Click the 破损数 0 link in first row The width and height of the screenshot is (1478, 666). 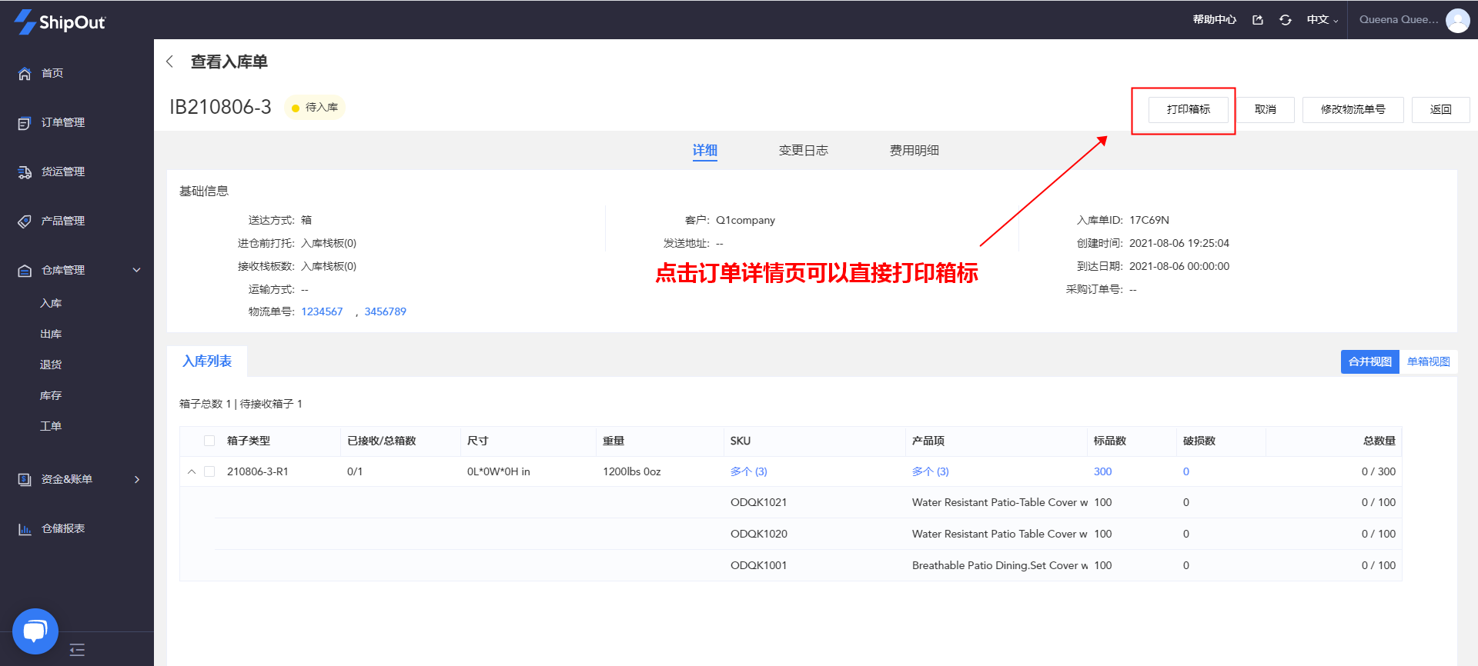[1186, 471]
